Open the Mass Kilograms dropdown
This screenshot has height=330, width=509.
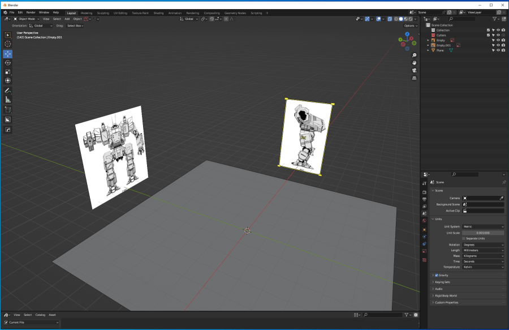pos(483,256)
